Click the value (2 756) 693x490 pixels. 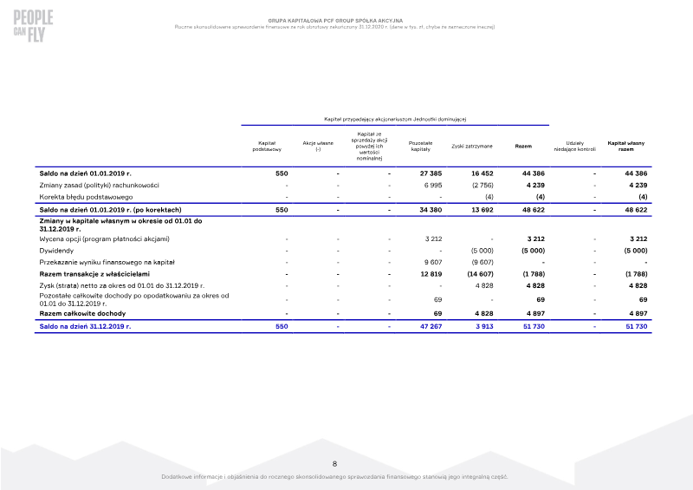pos(483,186)
